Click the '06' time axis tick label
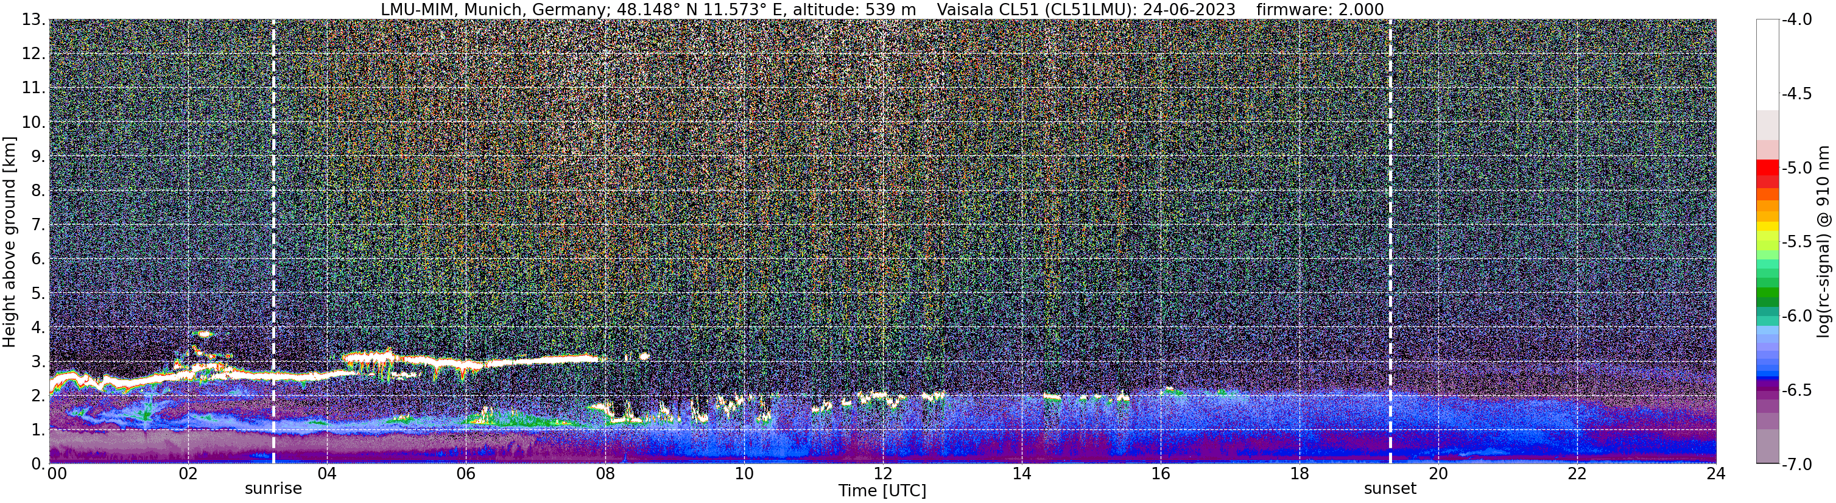Image resolution: width=1836 pixels, height=503 pixels. [465, 474]
